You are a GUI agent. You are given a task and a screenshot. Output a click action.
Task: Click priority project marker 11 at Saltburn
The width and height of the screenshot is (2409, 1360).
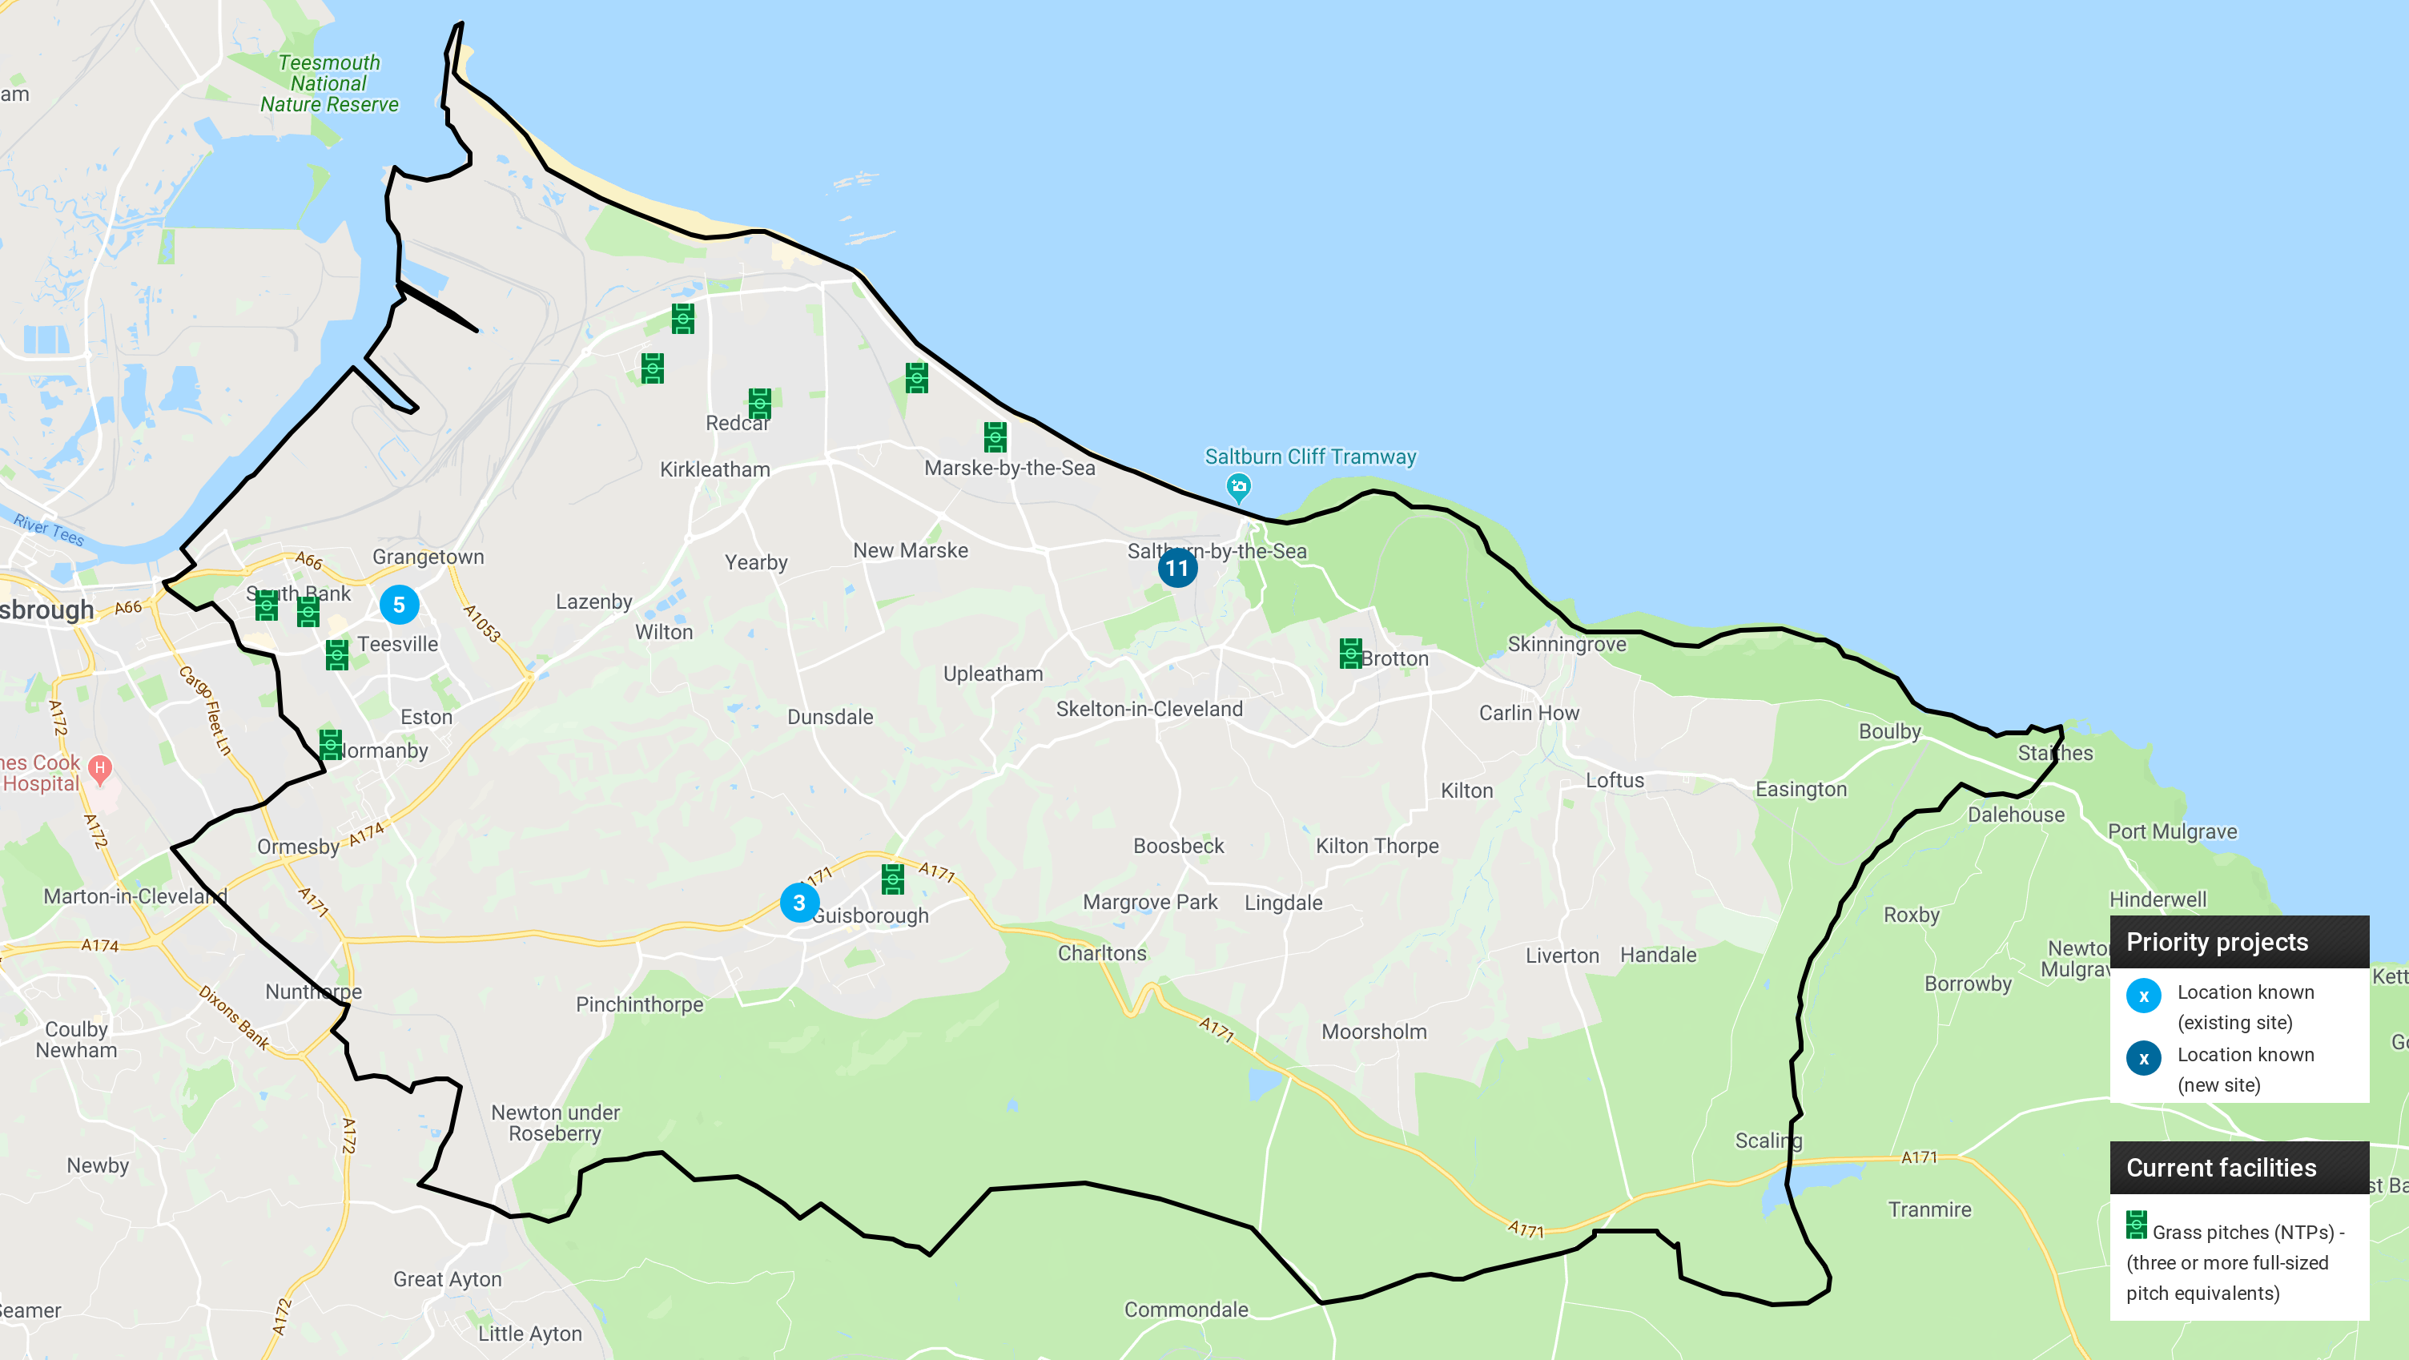click(x=1177, y=568)
